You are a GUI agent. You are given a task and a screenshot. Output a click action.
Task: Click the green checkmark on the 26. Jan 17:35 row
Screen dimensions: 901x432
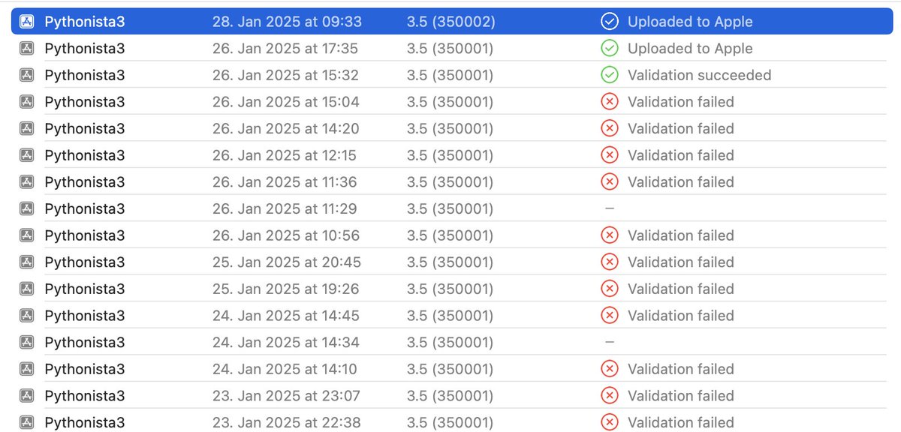(610, 49)
